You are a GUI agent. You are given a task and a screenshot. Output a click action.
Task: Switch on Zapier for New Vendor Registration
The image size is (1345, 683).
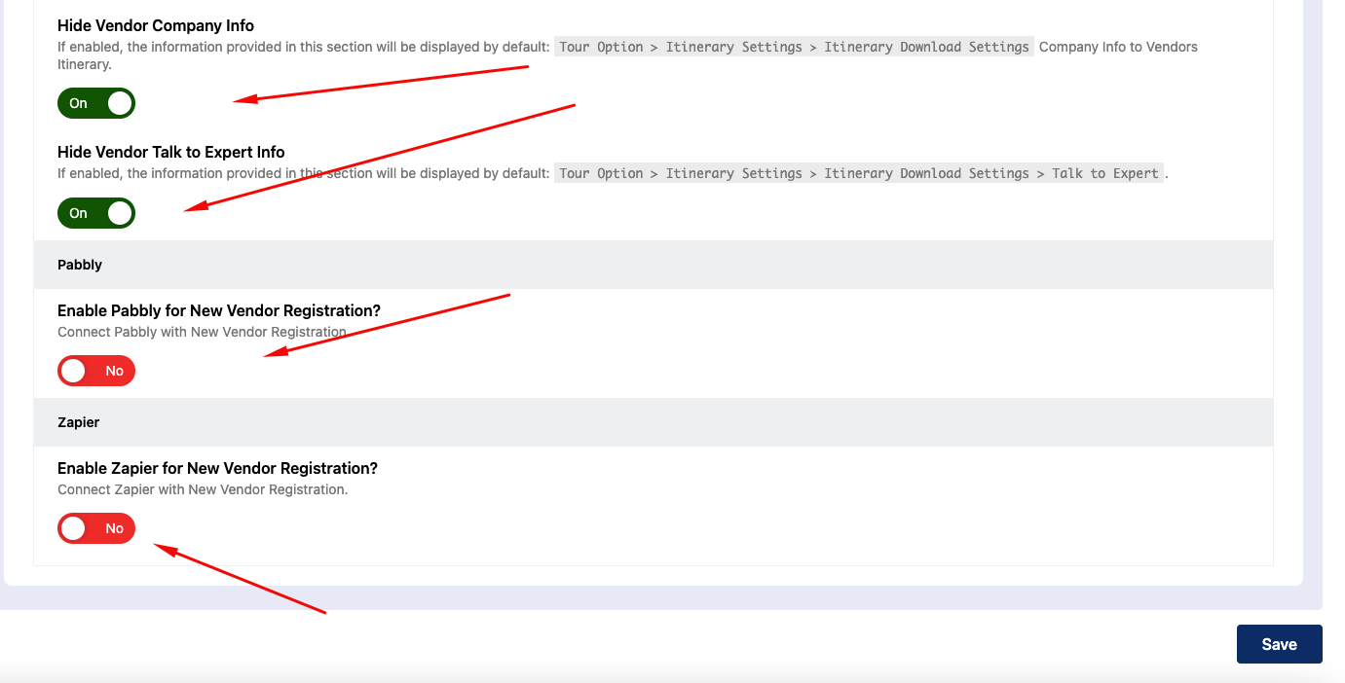click(x=96, y=528)
